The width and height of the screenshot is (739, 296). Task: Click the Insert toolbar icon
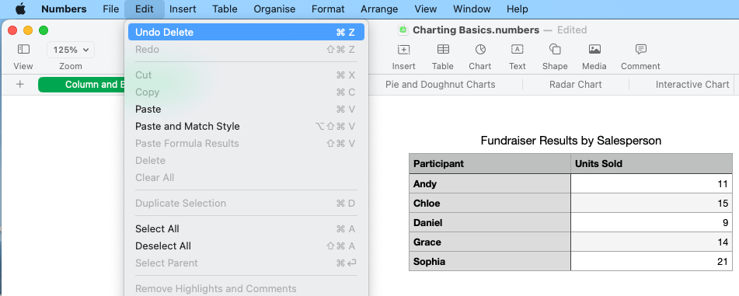pyautogui.click(x=404, y=49)
